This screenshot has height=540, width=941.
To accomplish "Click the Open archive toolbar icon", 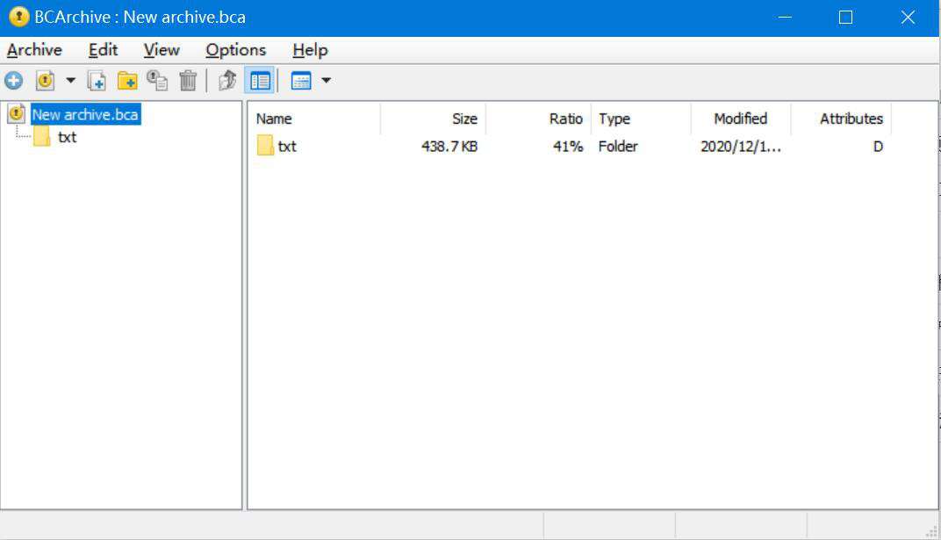I will (x=45, y=81).
